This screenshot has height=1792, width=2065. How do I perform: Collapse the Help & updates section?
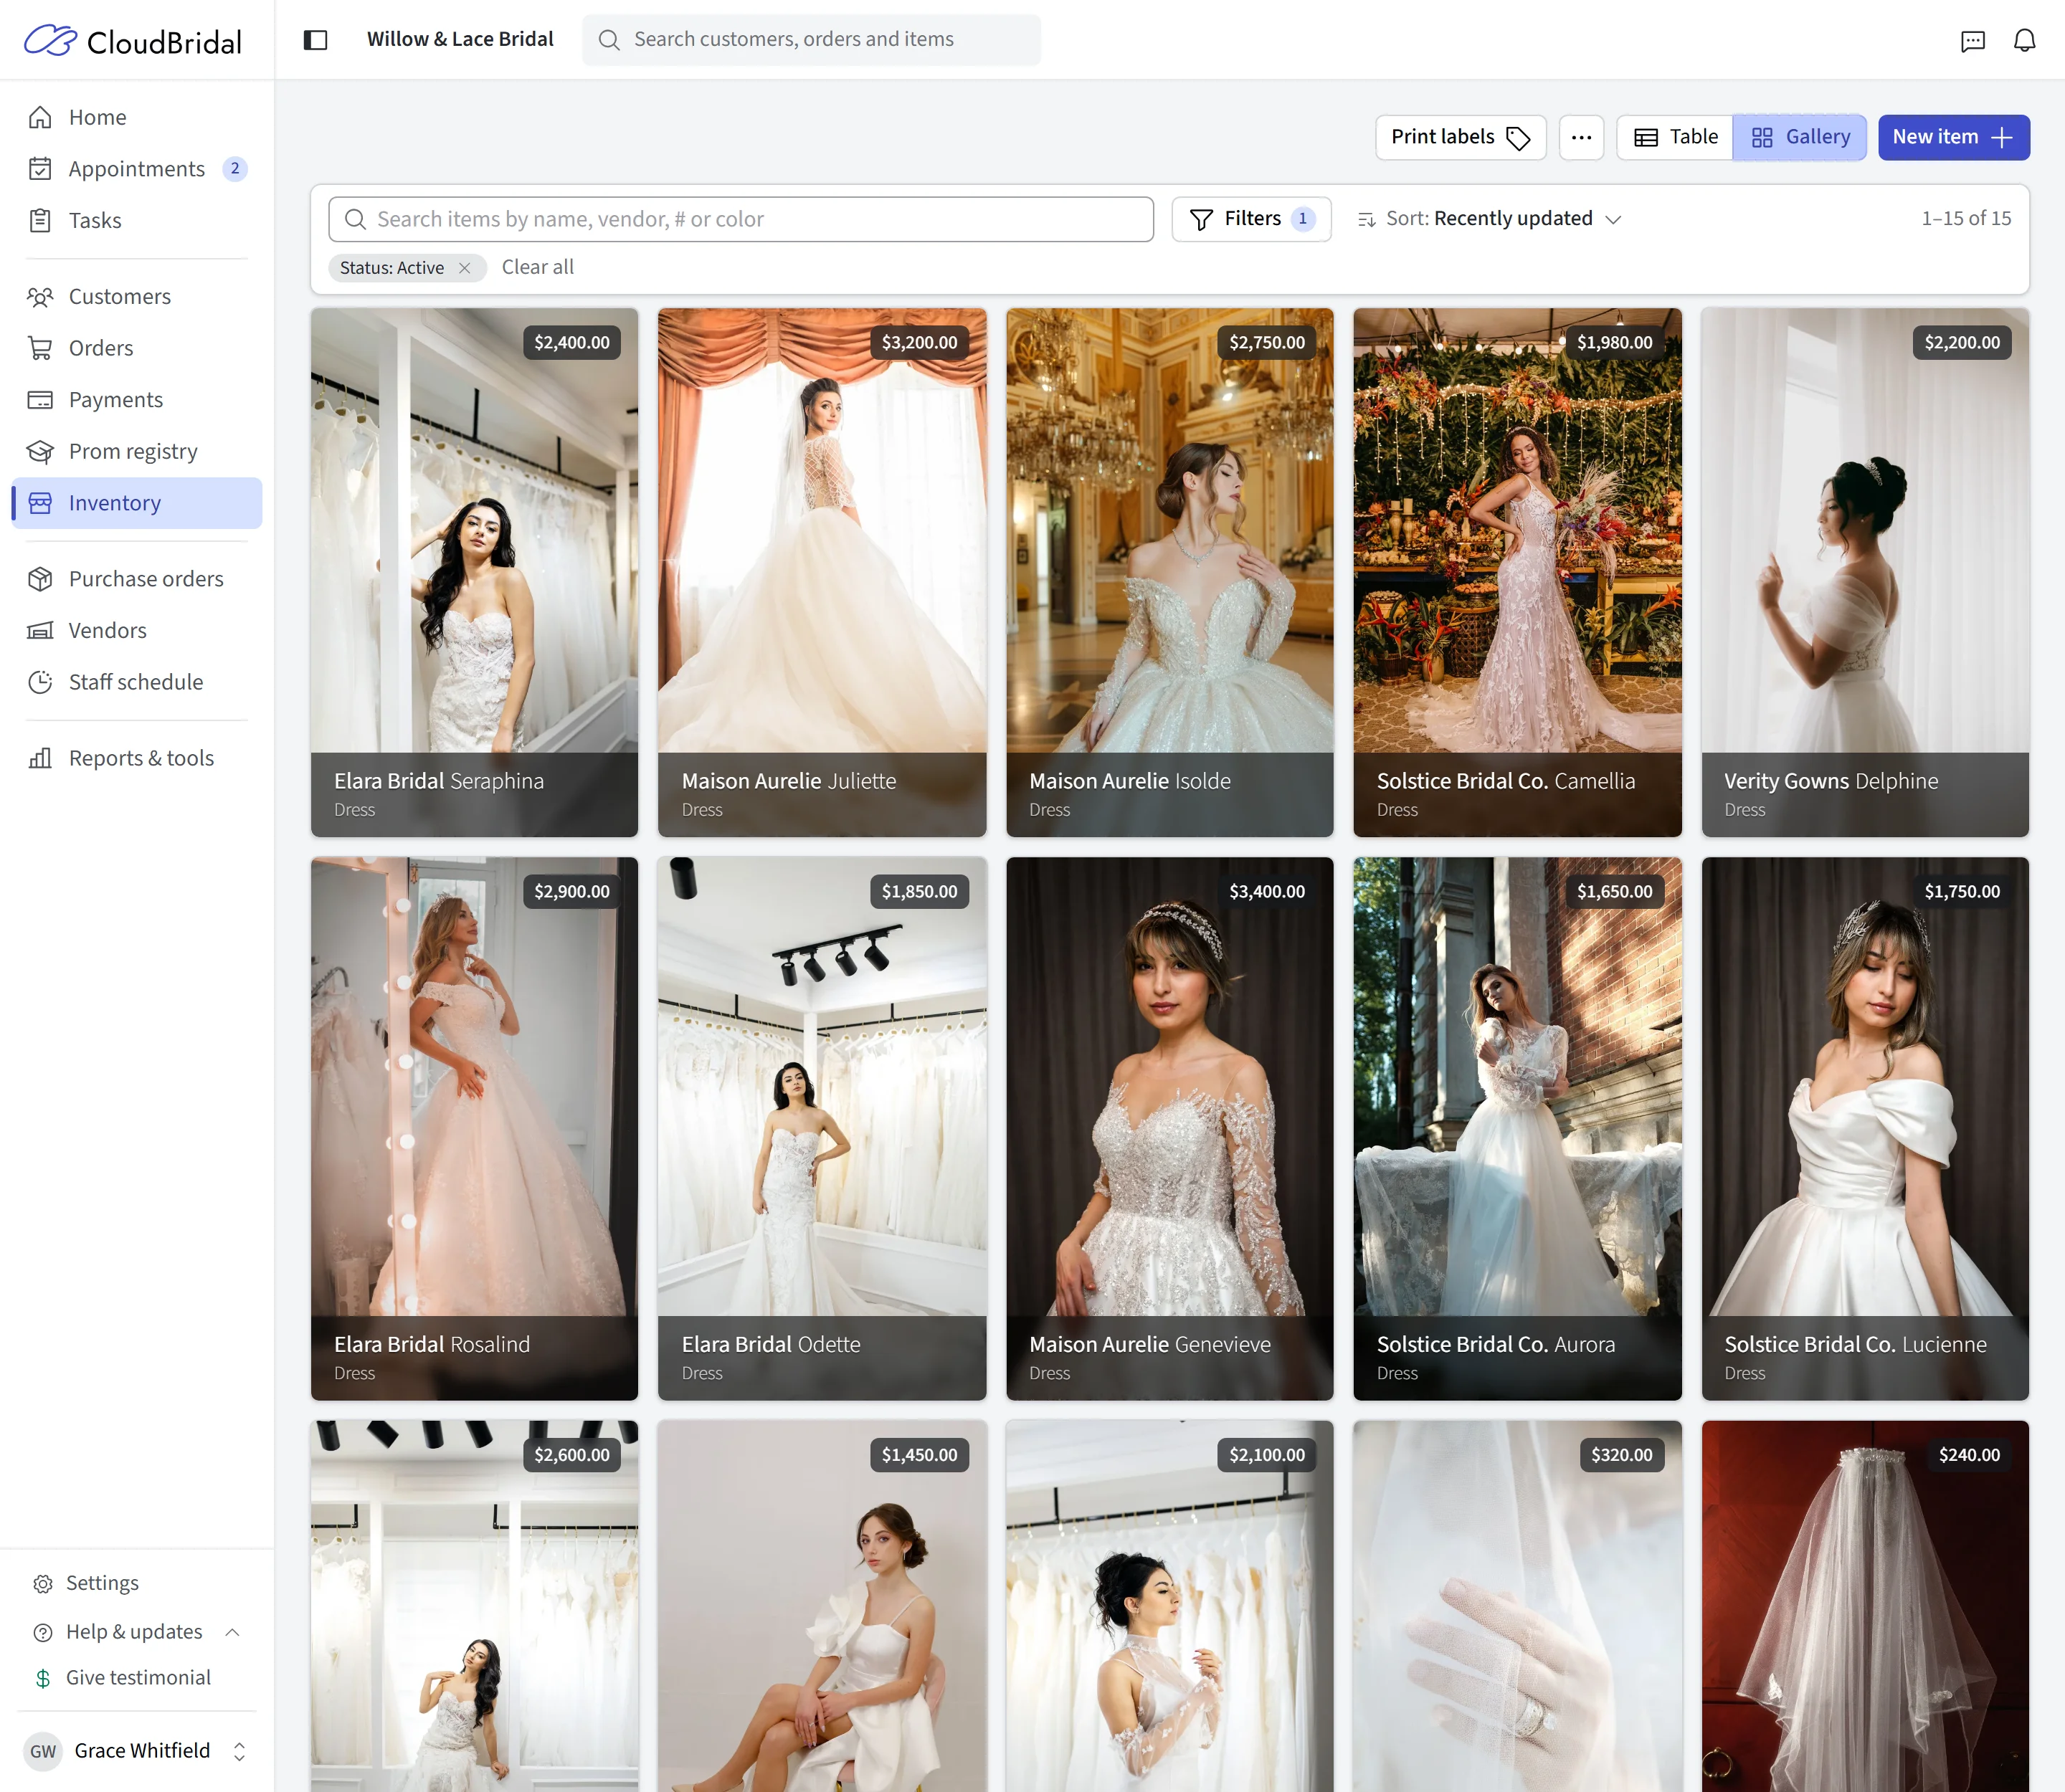tap(137, 1632)
